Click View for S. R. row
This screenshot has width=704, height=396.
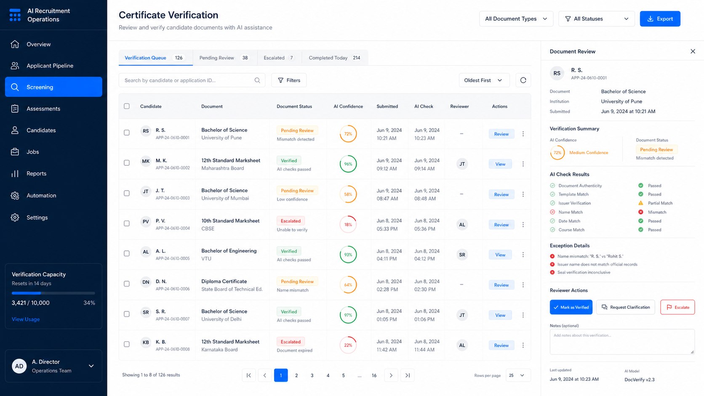click(500, 315)
